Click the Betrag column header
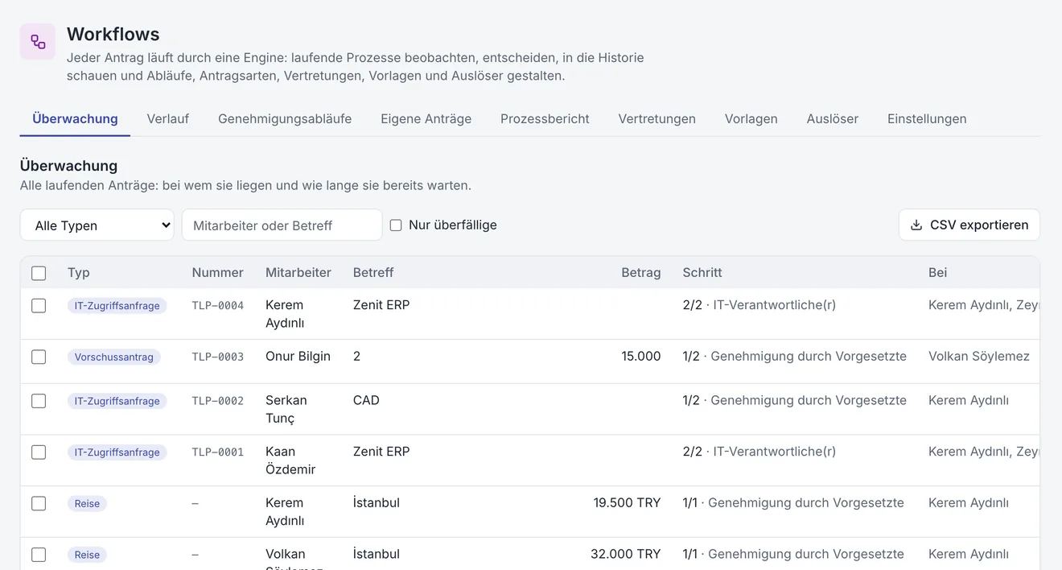This screenshot has width=1062, height=570. (x=641, y=273)
